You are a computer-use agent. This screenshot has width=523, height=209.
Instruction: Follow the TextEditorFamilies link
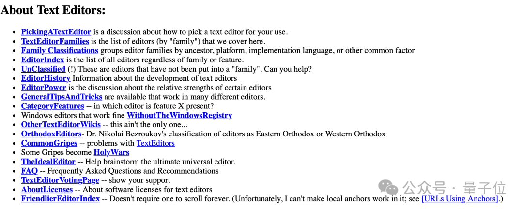[55, 41]
